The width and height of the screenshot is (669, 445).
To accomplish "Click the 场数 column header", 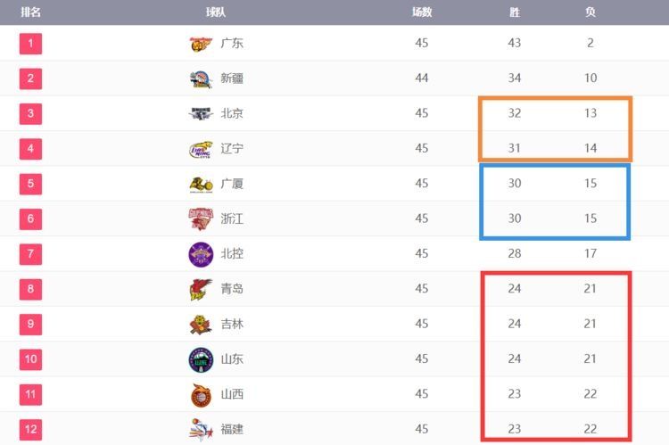I will click(422, 12).
